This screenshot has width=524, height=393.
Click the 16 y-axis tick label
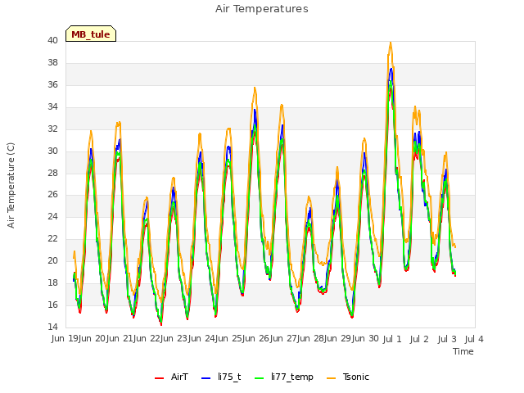(x=52, y=305)
